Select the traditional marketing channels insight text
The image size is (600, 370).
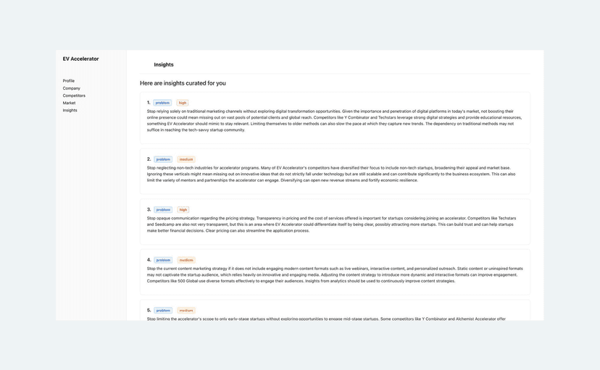point(334,120)
